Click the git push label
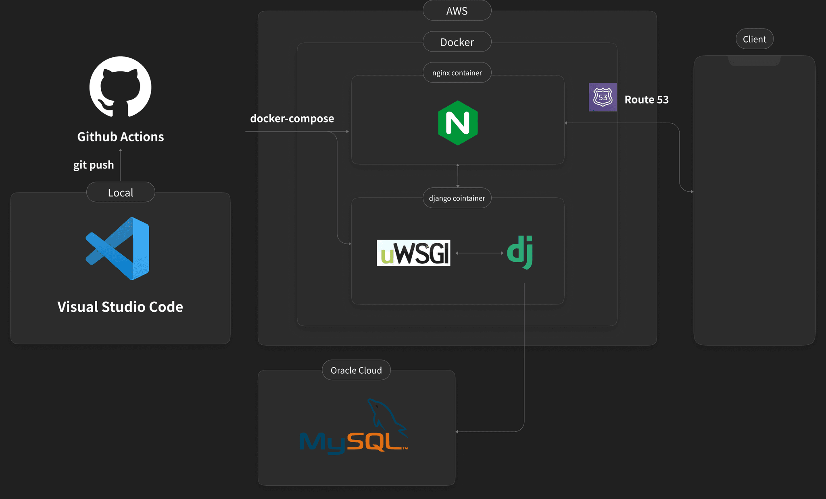Image resolution: width=826 pixels, height=499 pixels. click(94, 165)
